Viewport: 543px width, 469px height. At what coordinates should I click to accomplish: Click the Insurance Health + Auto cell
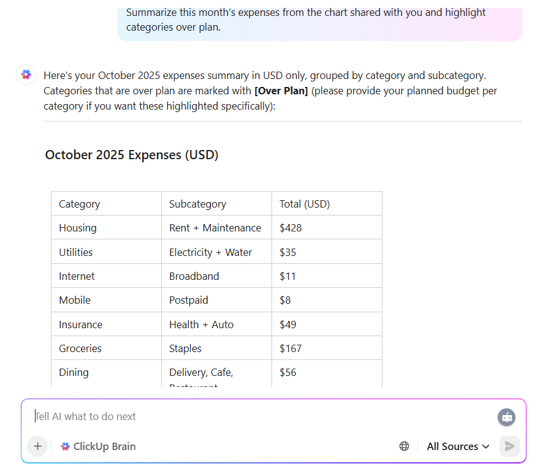coord(200,324)
